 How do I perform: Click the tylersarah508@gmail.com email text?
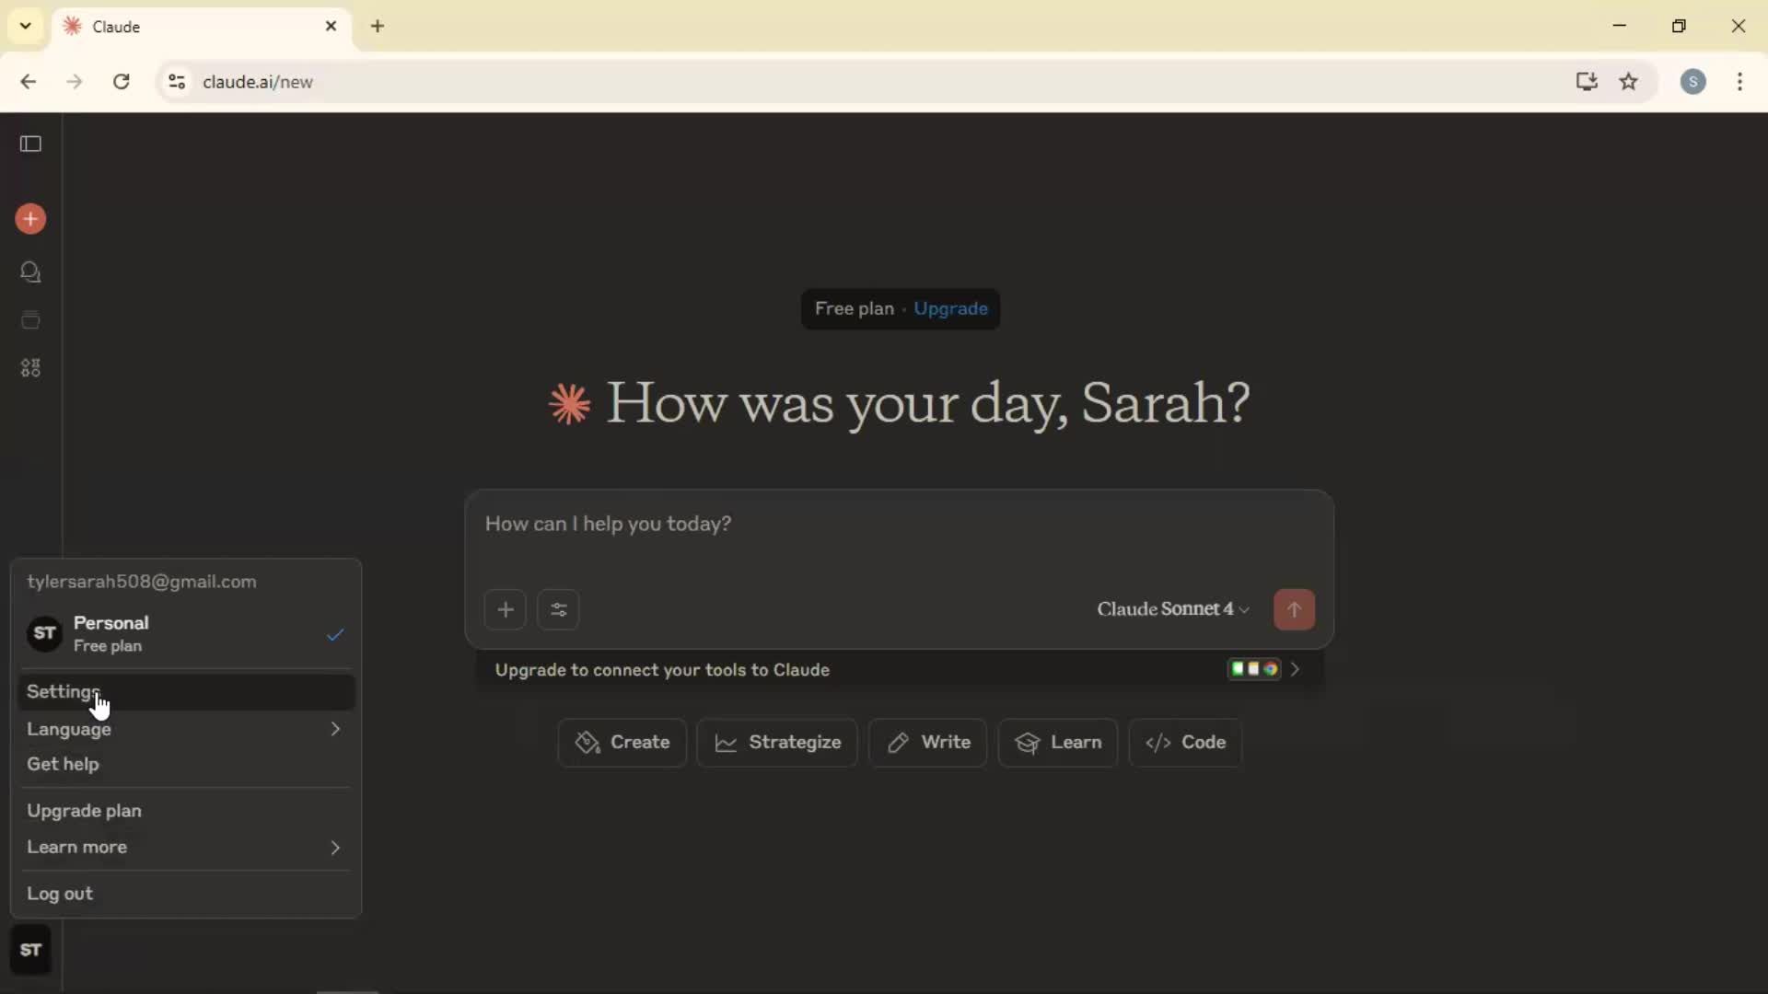pos(142,582)
